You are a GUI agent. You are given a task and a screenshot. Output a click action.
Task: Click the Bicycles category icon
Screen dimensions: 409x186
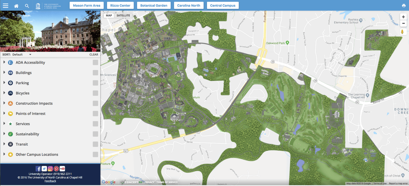coord(10,93)
